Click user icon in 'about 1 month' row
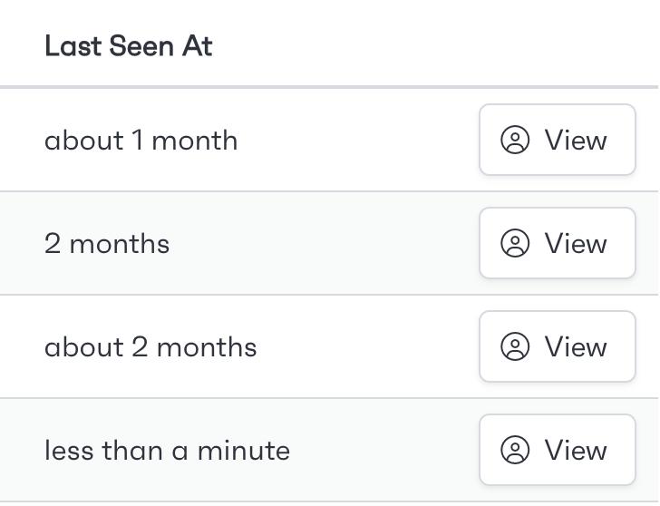 [515, 140]
